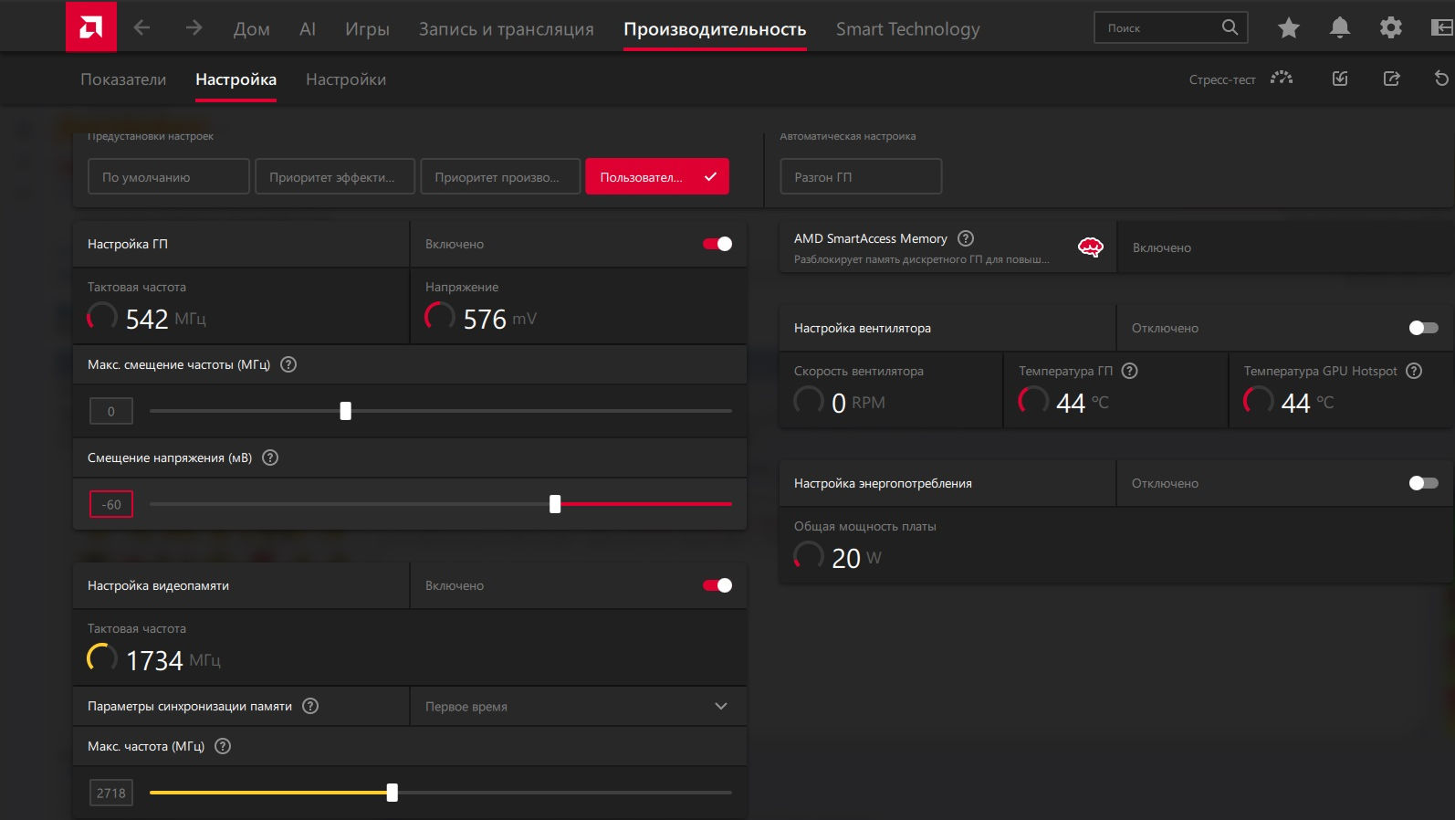Open Smart Technology tab

pos(908,29)
